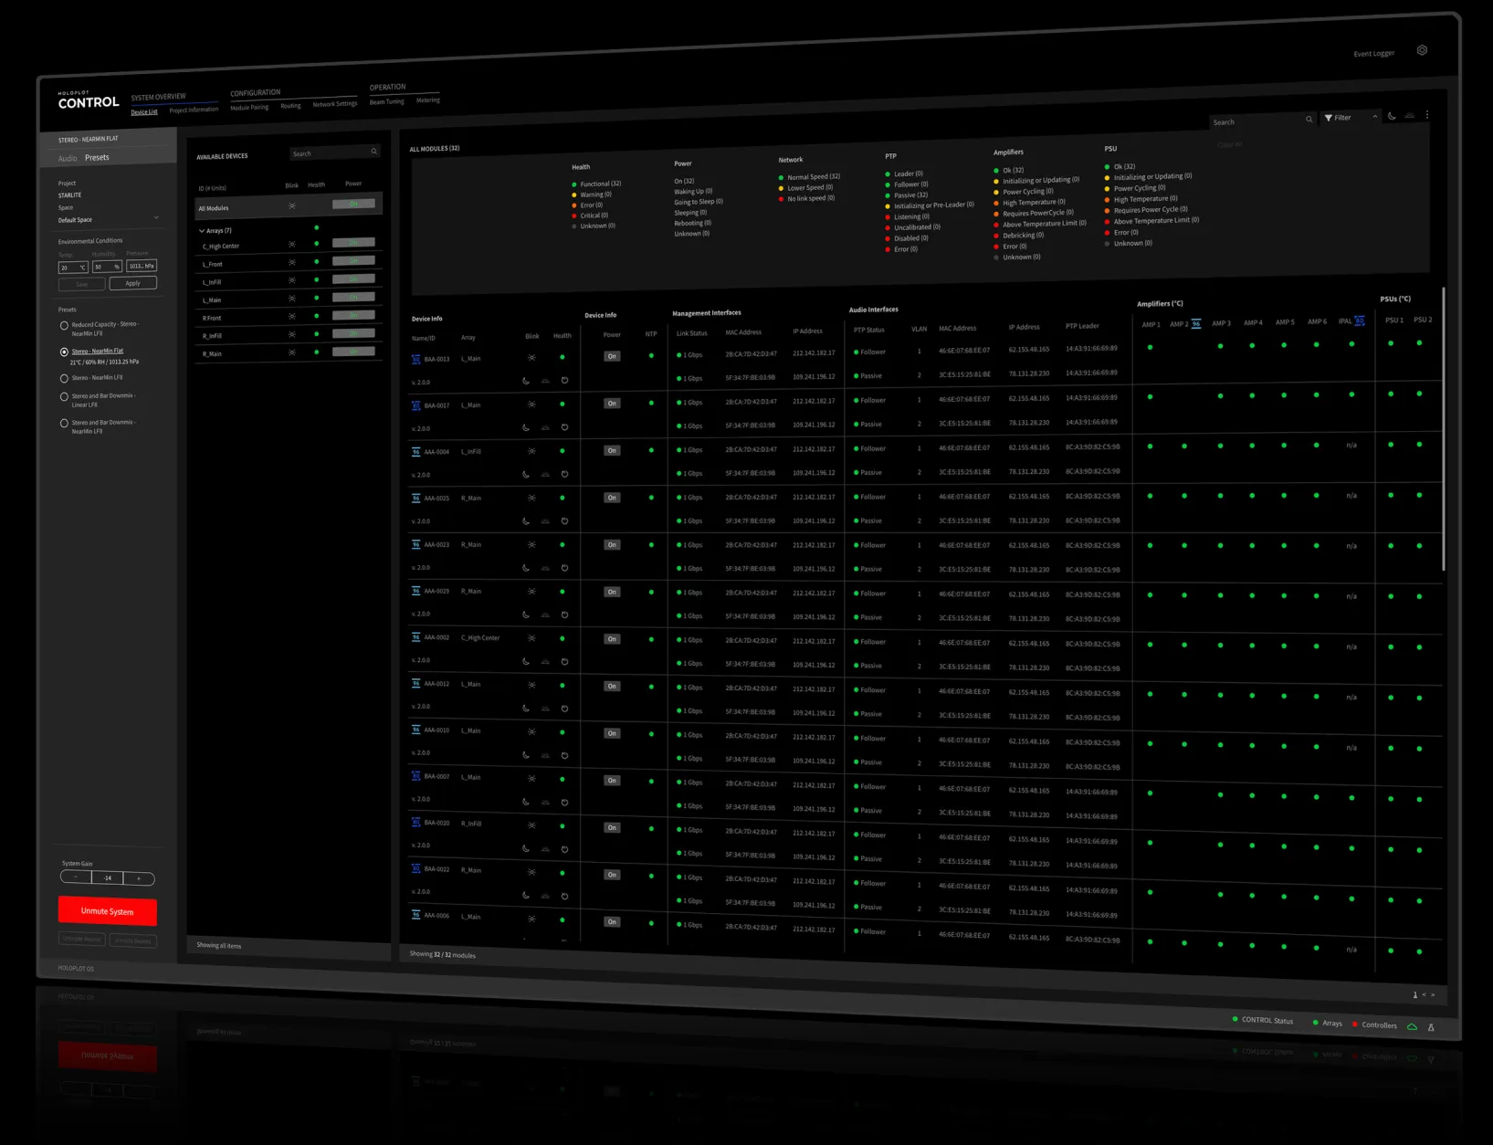Click the 96 module icon for AAA-0004
This screenshot has width=1493, height=1145.
pos(416,451)
